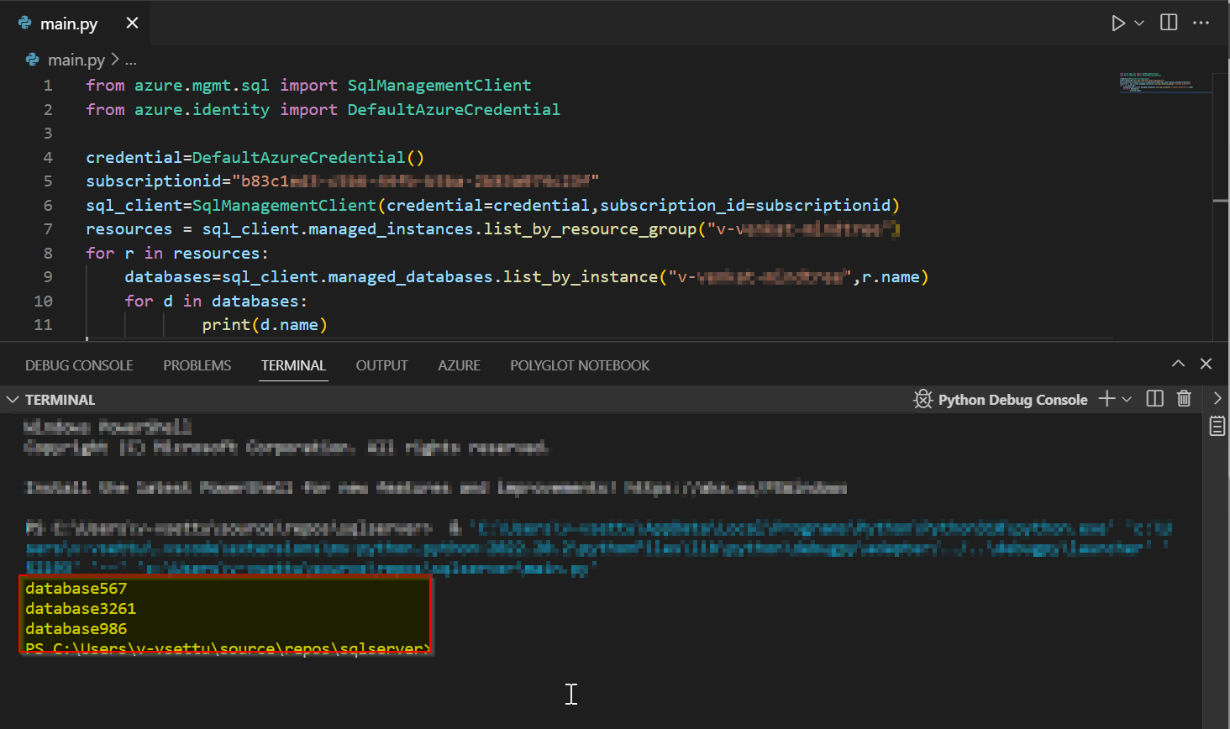Click database3261 in terminal output
This screenshot has width=1230, height=729.
point(81,608)
